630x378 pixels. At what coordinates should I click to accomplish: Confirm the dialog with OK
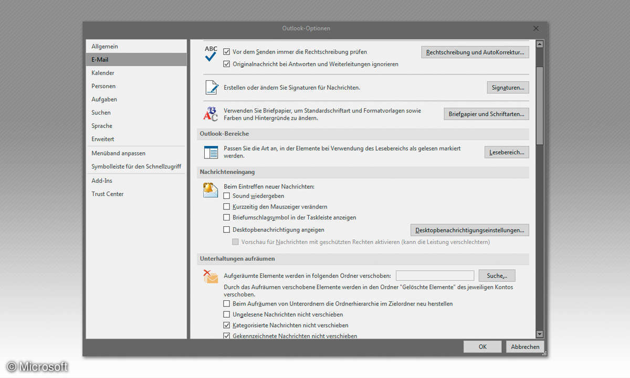[x=482, y=346]
